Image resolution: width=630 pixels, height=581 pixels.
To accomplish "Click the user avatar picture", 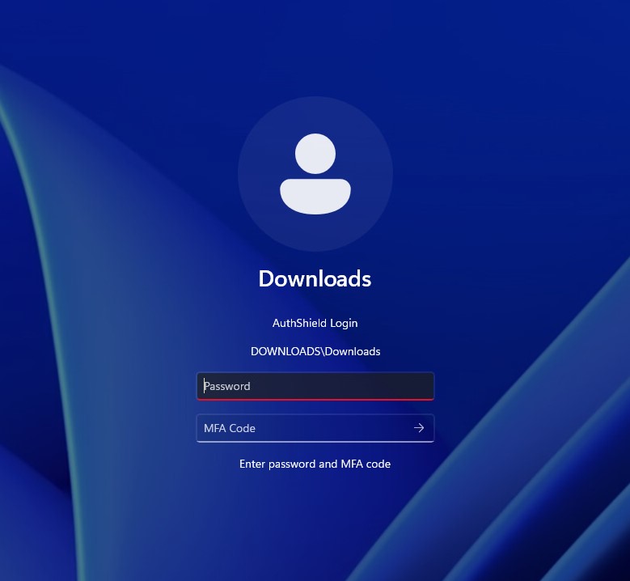I will pyautogui.click(x=315, y=174).
